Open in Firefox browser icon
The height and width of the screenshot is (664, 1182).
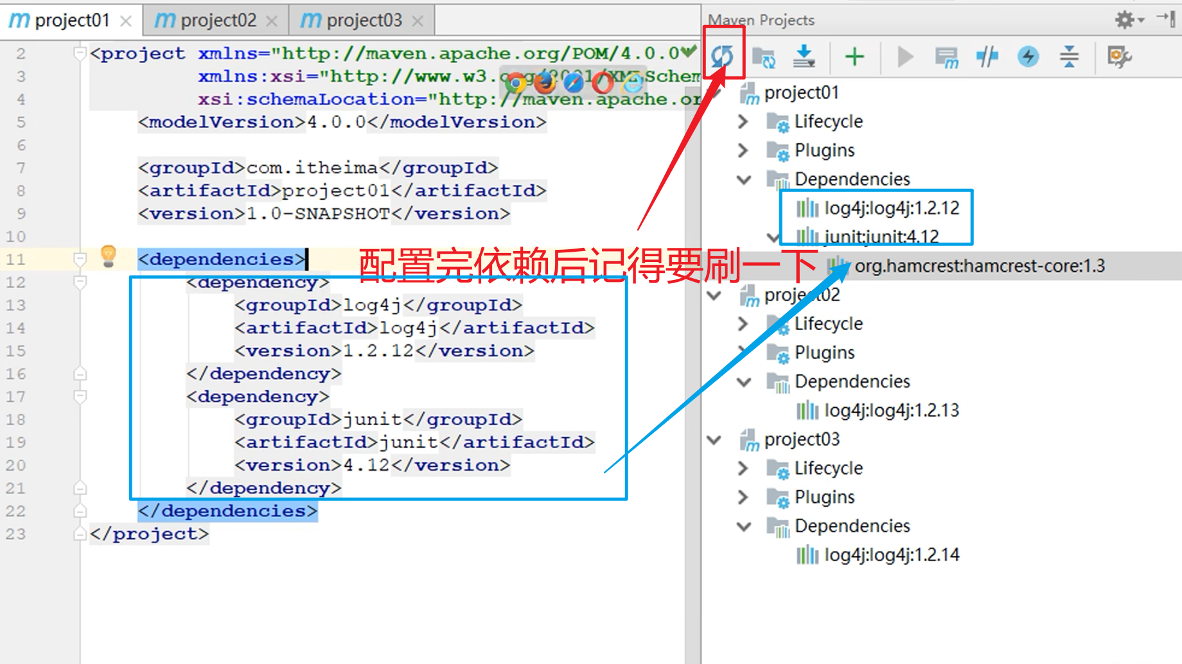(545, 82)
